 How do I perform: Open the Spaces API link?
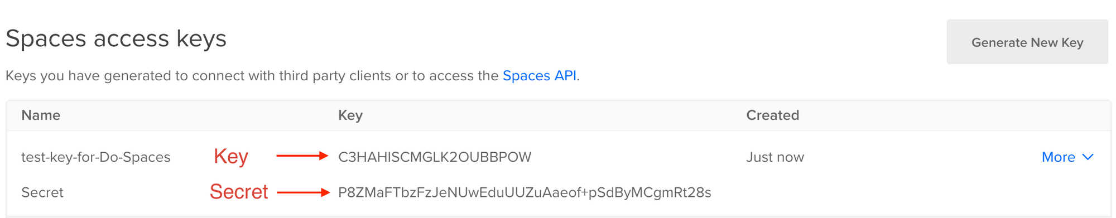point(539,76)
